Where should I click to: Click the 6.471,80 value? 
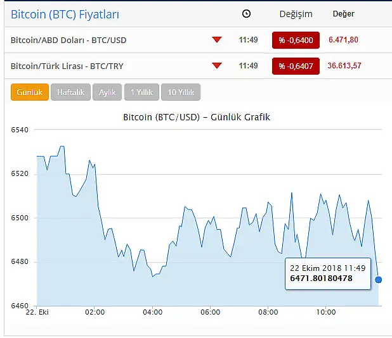pyautogui.click(x=343, y=40)
